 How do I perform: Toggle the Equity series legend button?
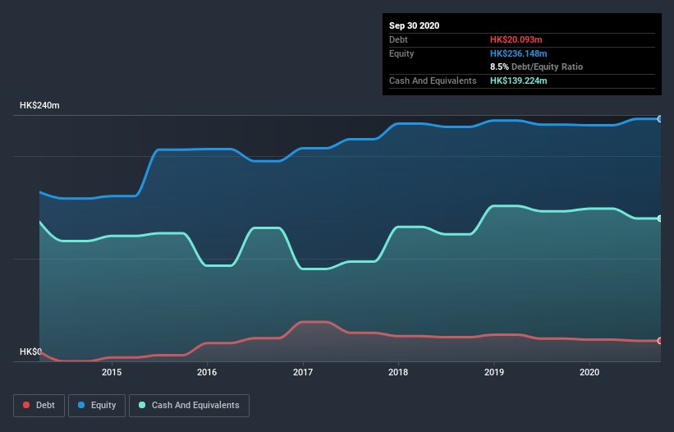(x=97, y=406)
